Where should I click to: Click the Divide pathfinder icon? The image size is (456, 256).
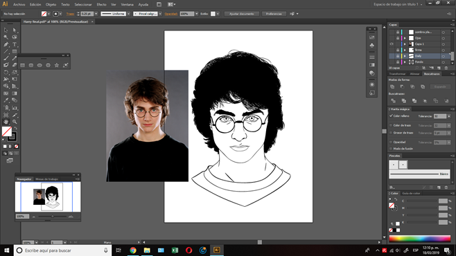click(393, 101)
